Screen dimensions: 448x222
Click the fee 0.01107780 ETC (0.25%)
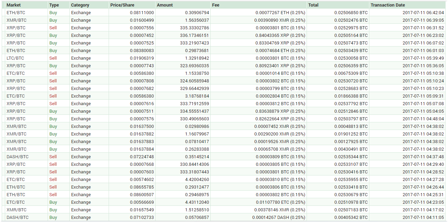coord(280,202)
